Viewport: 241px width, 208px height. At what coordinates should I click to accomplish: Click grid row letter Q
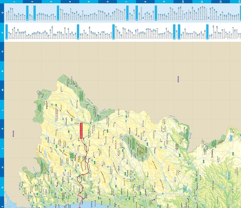click(x=2, y=13)
